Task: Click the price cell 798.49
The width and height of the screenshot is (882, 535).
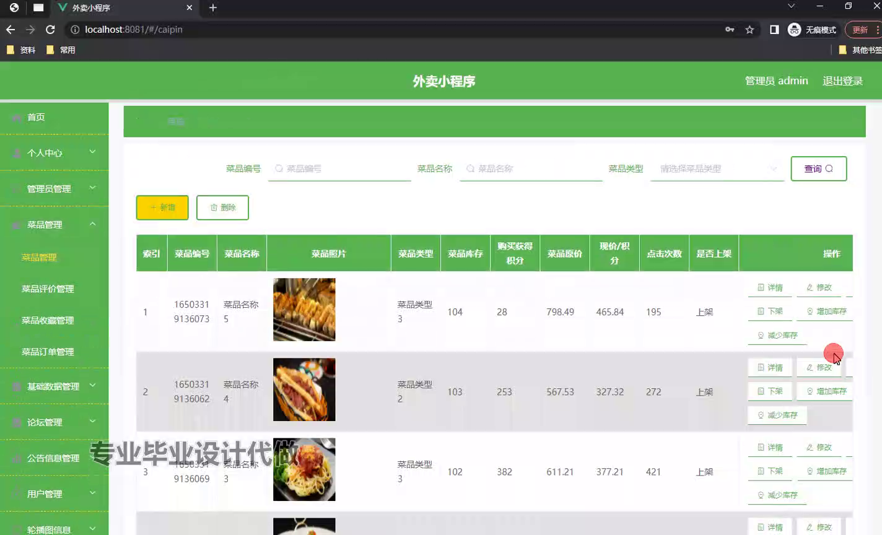Action: coord(560,312)
